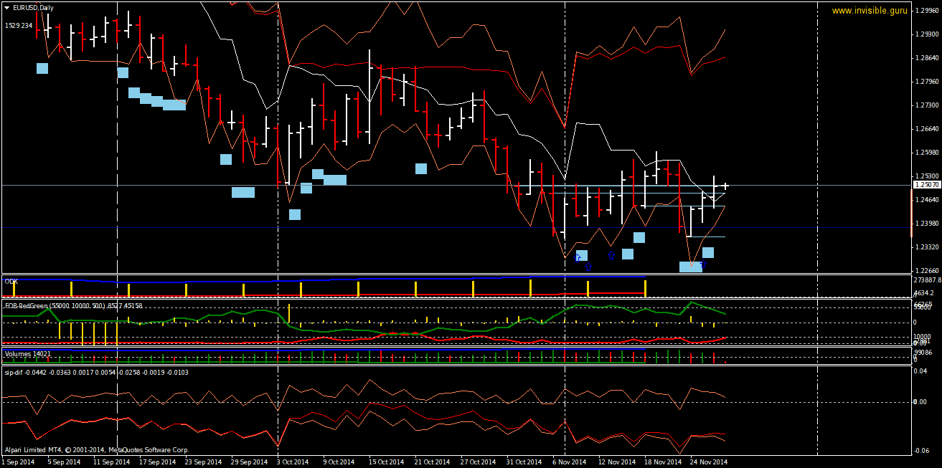This screenshot has height=468, width=942.
Task: Click the '15 Oct 2014' date label
Action: pos(387,462)
